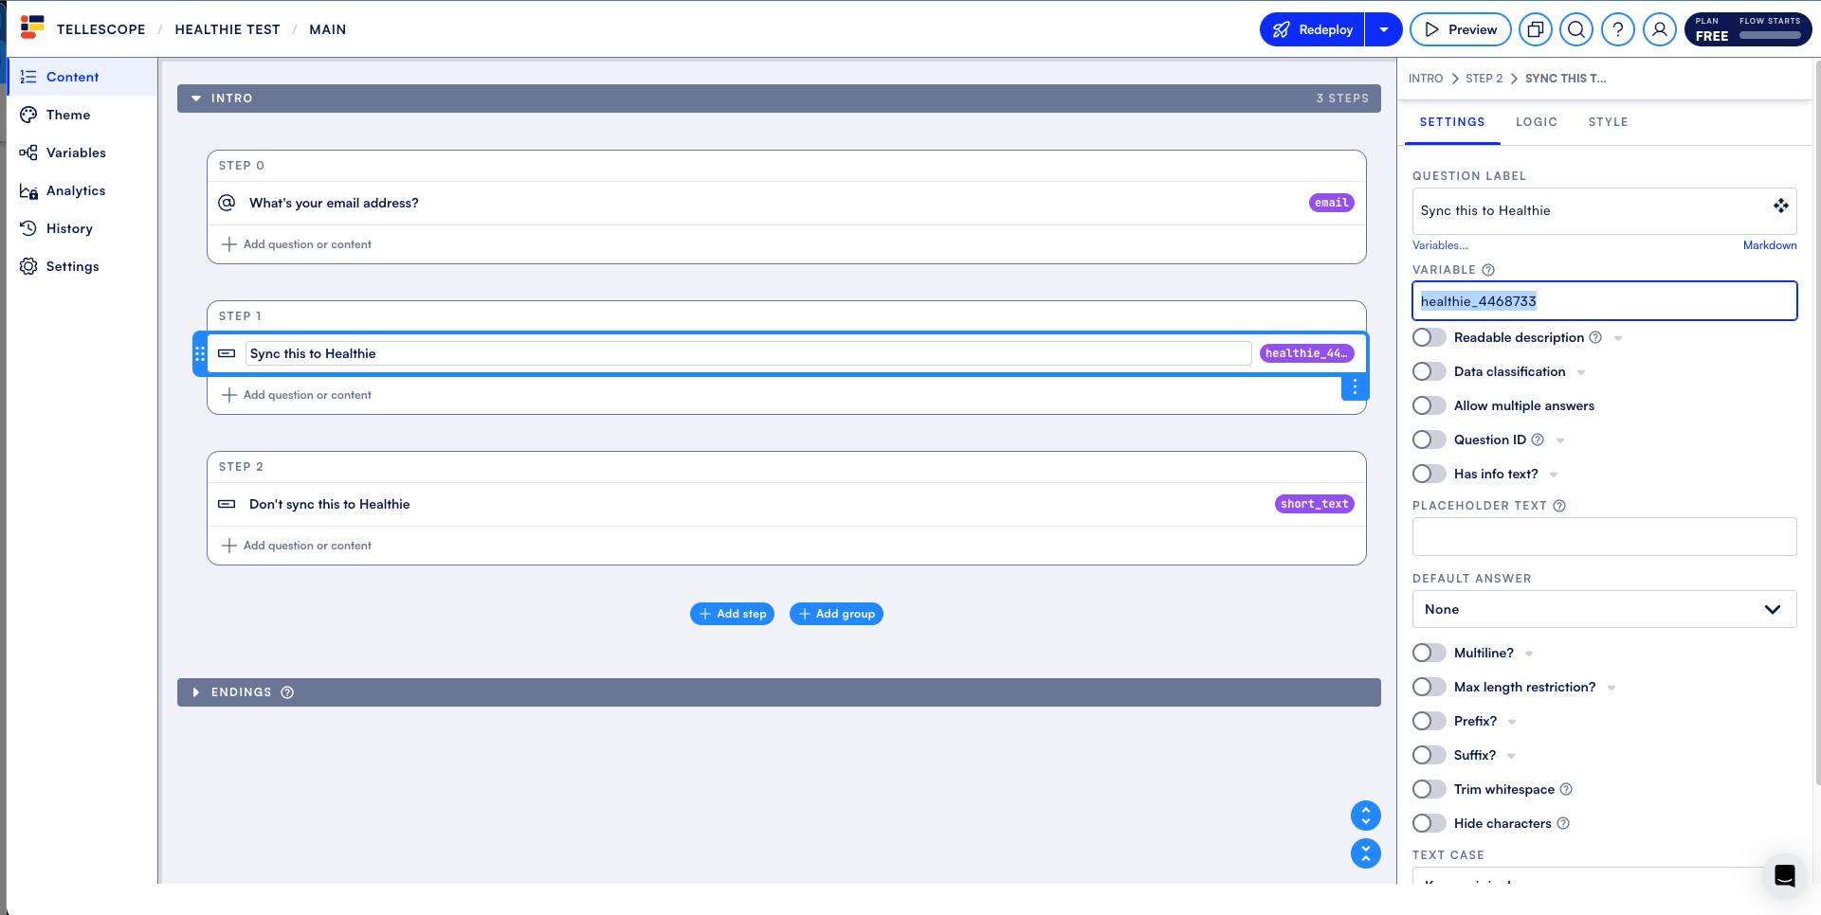
Task: Click help icon next to Placeholder Text
Action: click(x=1559, y=506)
